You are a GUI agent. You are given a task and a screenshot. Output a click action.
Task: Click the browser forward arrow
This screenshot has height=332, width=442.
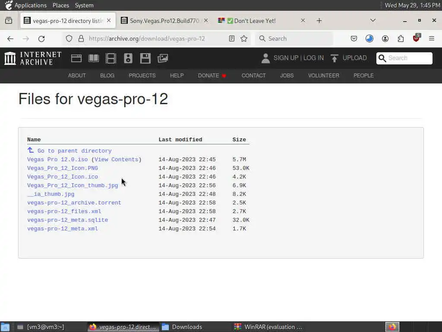click(x=26, y=38)
